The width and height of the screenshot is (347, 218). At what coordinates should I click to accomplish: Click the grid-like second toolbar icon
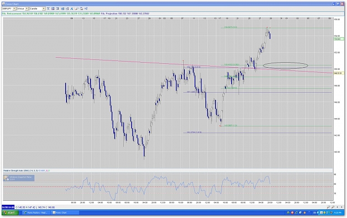tap(53, 8)
